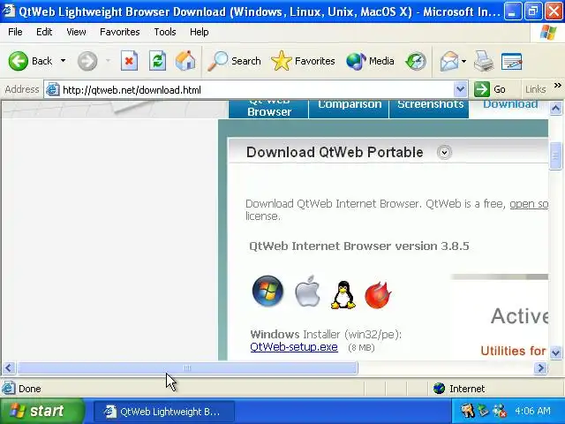Open the File menu
This screenshot has width=565, height=424.
(15, 32)
